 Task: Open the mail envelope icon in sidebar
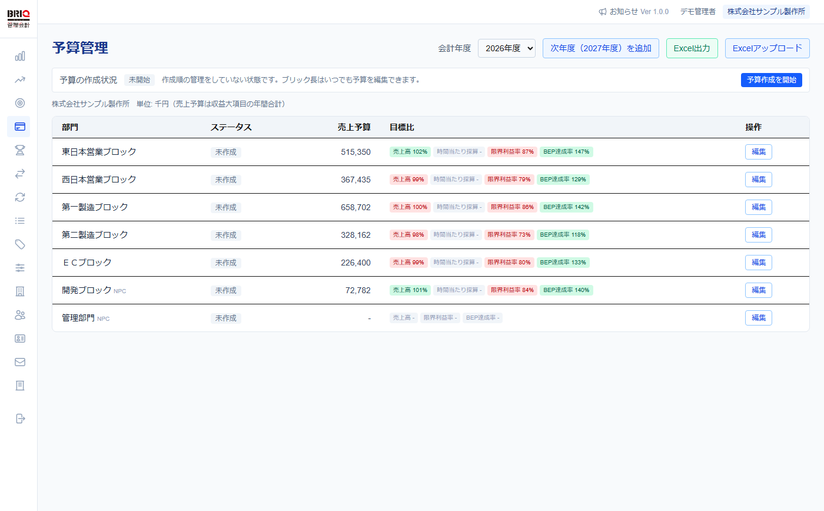pyautogui.click(x=20, y=362)
